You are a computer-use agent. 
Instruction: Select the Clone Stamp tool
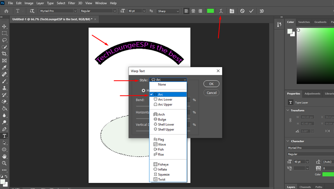(x=4, y=88)
